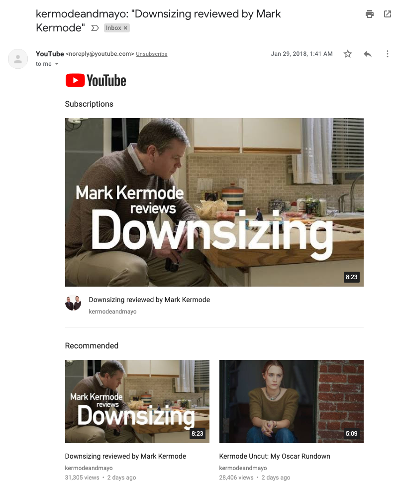Viewport: 402px width, 495px height.
Task: Click the sender avatar icon
Action: tap(18, 59)
